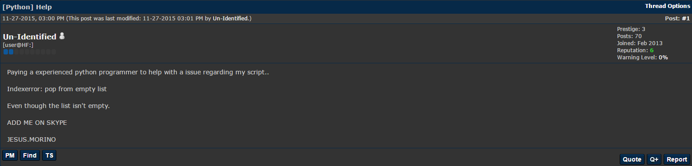Report this post
This screenshot has height=166, width=692.
[x=677, y=159]
